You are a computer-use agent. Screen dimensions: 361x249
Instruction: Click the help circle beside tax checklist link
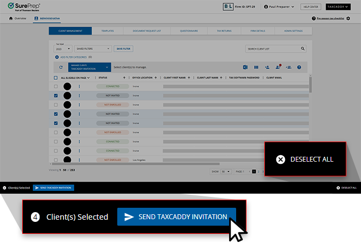314,18
